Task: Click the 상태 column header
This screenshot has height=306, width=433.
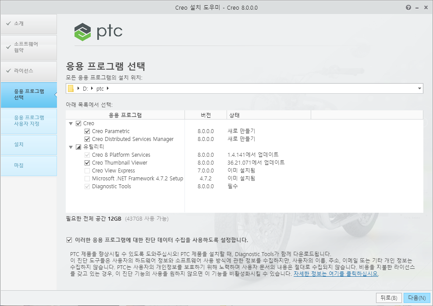Action: click(x=269, y=115)
